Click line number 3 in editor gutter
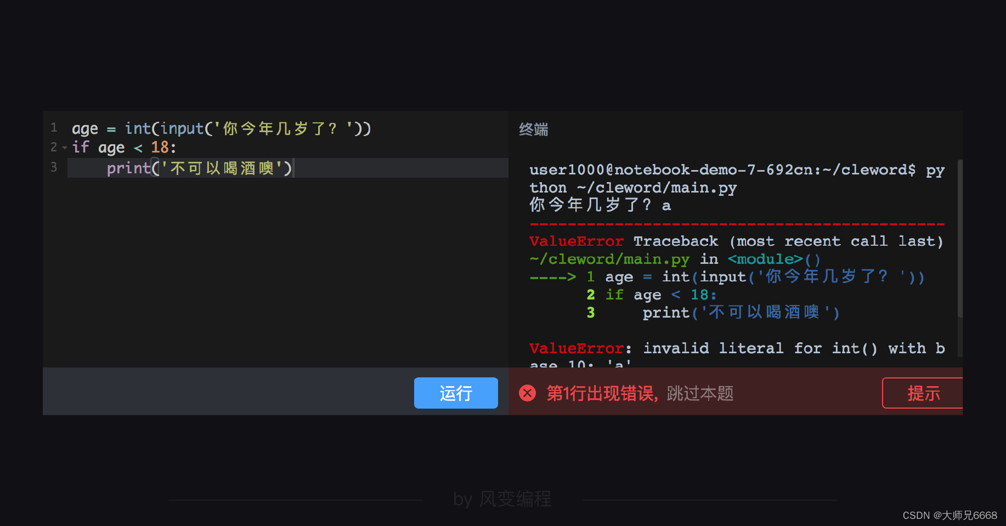1006x526 pixels. 54,167
